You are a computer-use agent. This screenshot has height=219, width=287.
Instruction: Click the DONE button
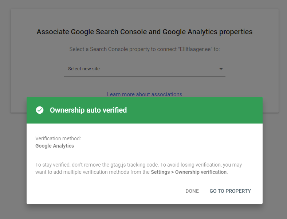192,191
